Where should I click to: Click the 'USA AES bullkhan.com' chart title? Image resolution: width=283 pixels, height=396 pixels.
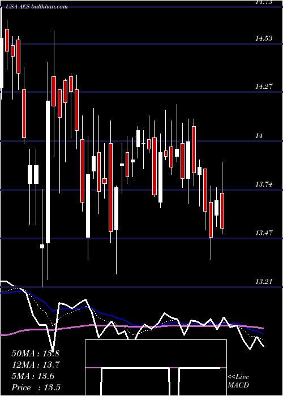point(36,7)
